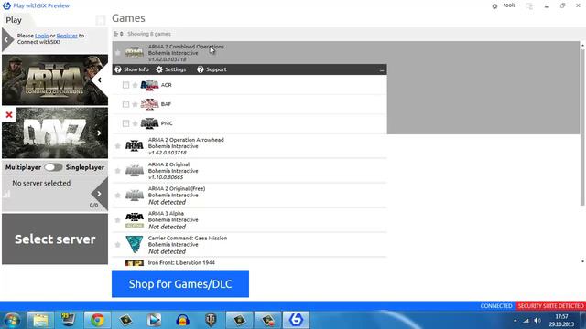Image resolution: width=586 pixels, height=329 pixels.
Task: Click the Play withSIX logo in title bar
Action: (6, 5)
